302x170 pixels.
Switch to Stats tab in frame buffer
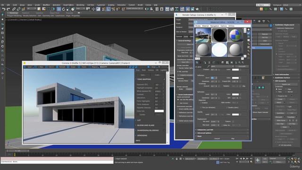pyautogui.click(x=144, y=70)
